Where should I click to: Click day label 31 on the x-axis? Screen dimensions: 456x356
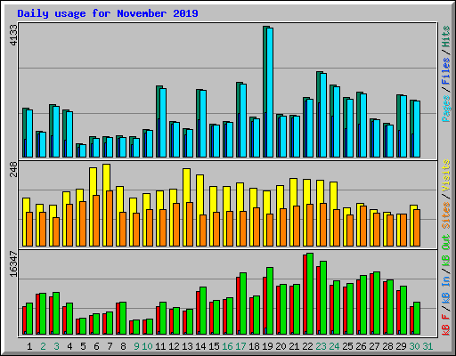(427, 346)
